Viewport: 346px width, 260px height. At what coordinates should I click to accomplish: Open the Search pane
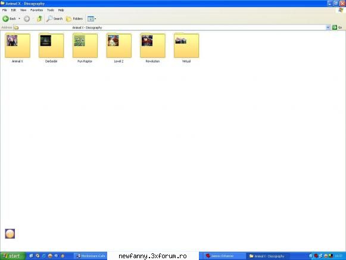(x=55, y=18)
